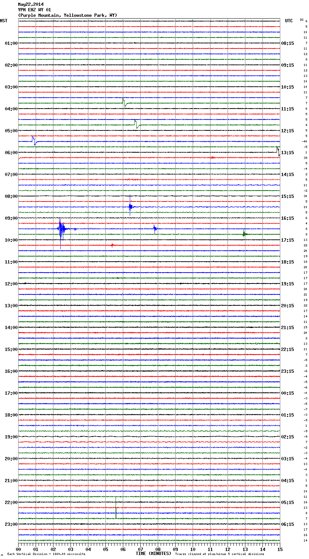
Task: Click minute "15" on the bottom time axis
Action: (x=280, y=549)
